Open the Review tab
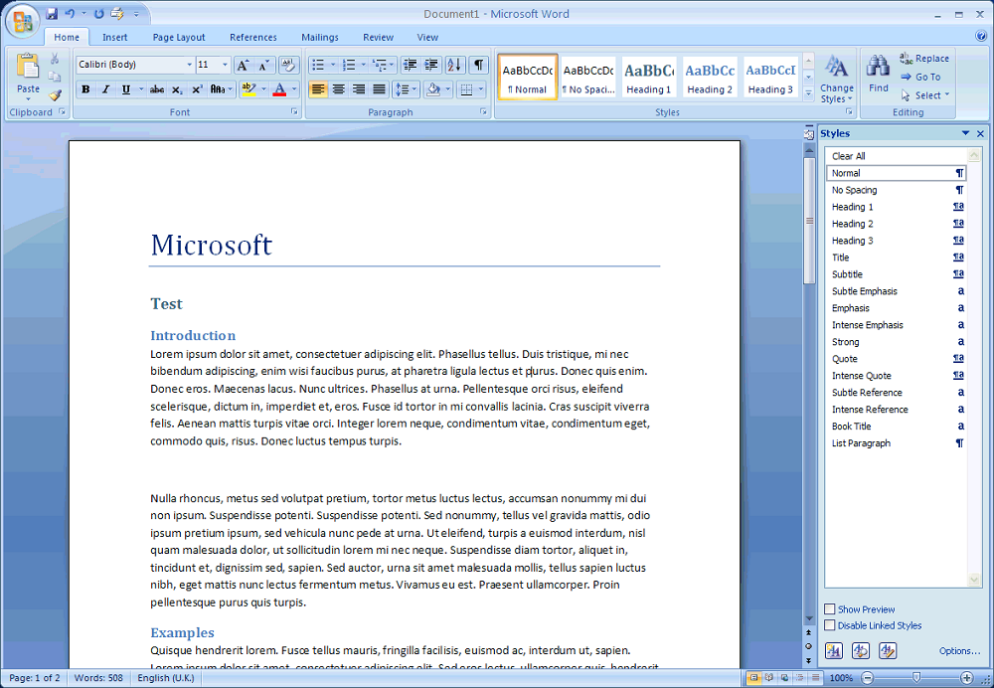This screenshot has height=688, width=994. (x=378, y=38)
